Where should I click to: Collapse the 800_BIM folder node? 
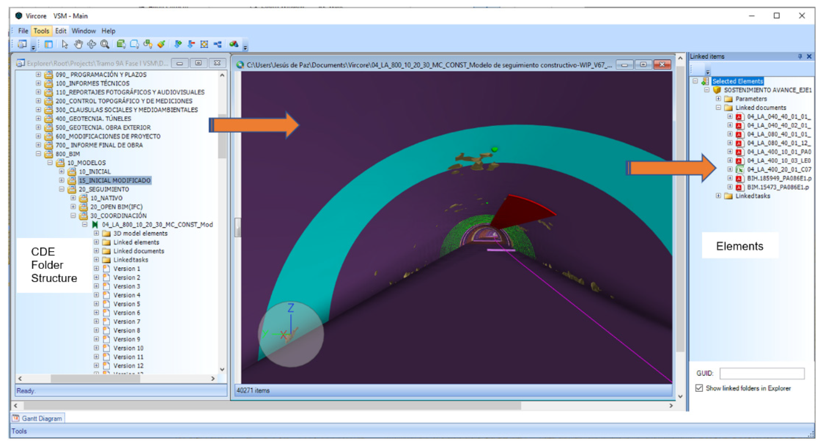[38, 154]
